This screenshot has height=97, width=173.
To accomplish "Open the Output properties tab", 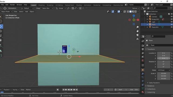I will 143,49.
